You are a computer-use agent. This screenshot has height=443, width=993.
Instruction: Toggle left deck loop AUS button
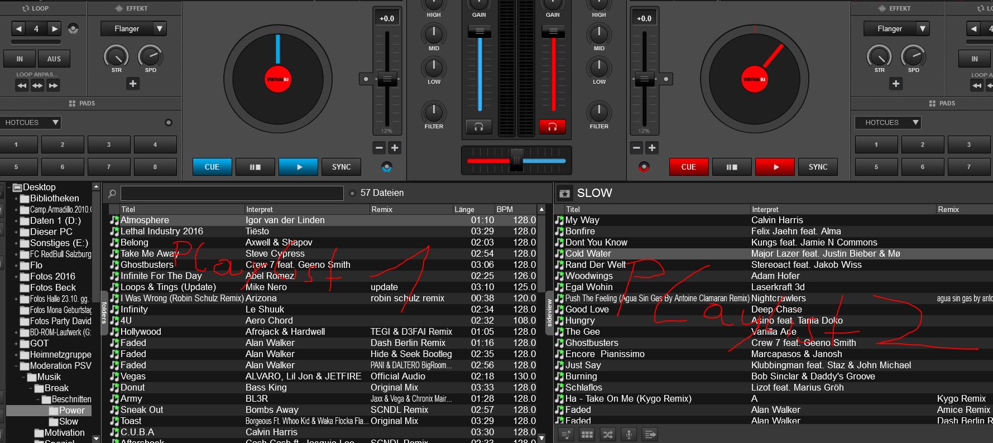54,59
